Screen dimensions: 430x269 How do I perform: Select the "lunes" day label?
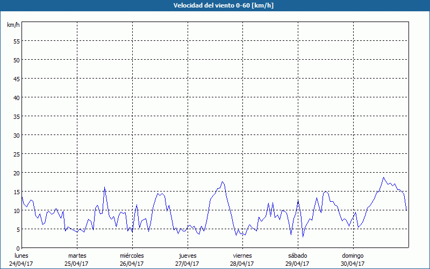(21, 256)
